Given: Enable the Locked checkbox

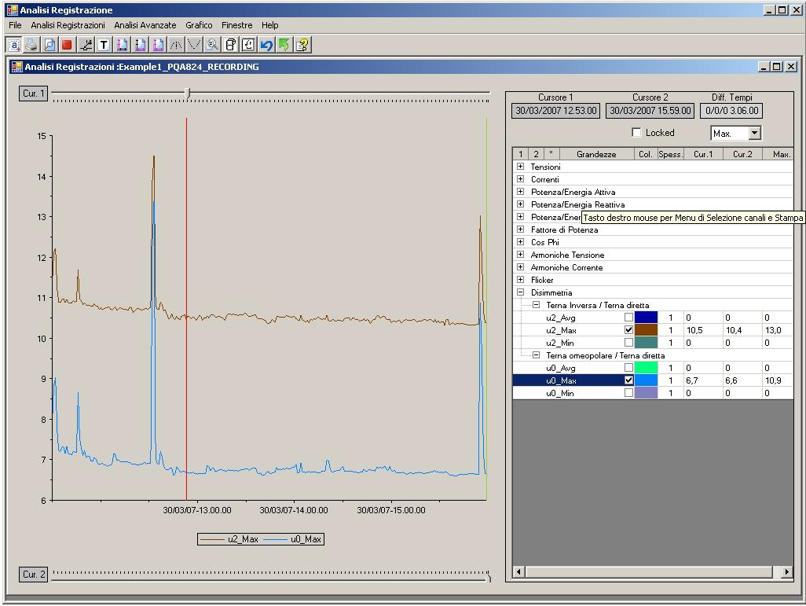Looking at the screenshot, I should click(x=637, y=133).
